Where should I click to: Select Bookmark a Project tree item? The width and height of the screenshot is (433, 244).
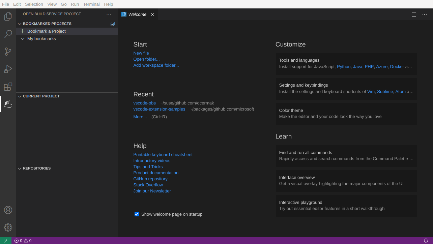pyautogui.click(x=67, y=31)
